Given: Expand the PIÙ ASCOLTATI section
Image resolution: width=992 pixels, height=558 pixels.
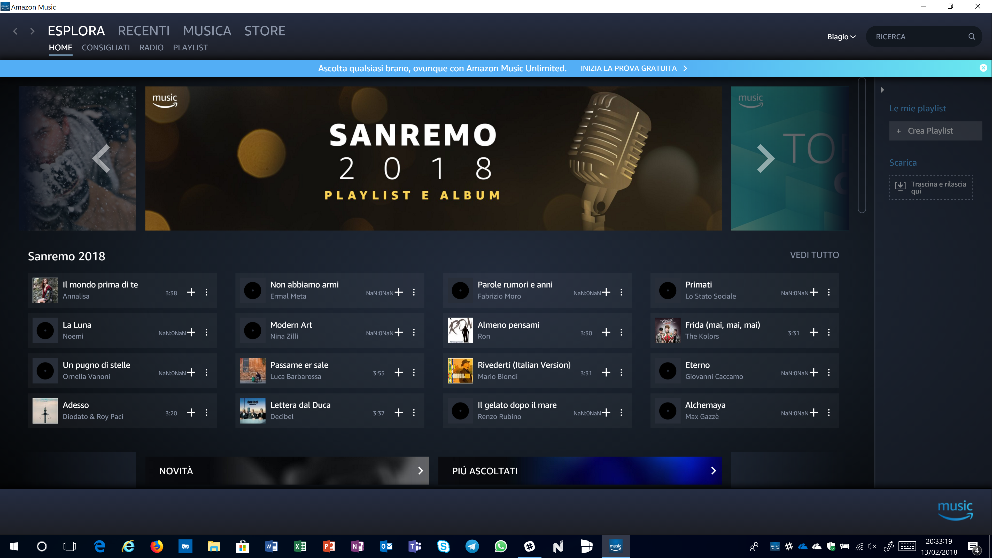Looking at the screenshot, I should [580, 471].
